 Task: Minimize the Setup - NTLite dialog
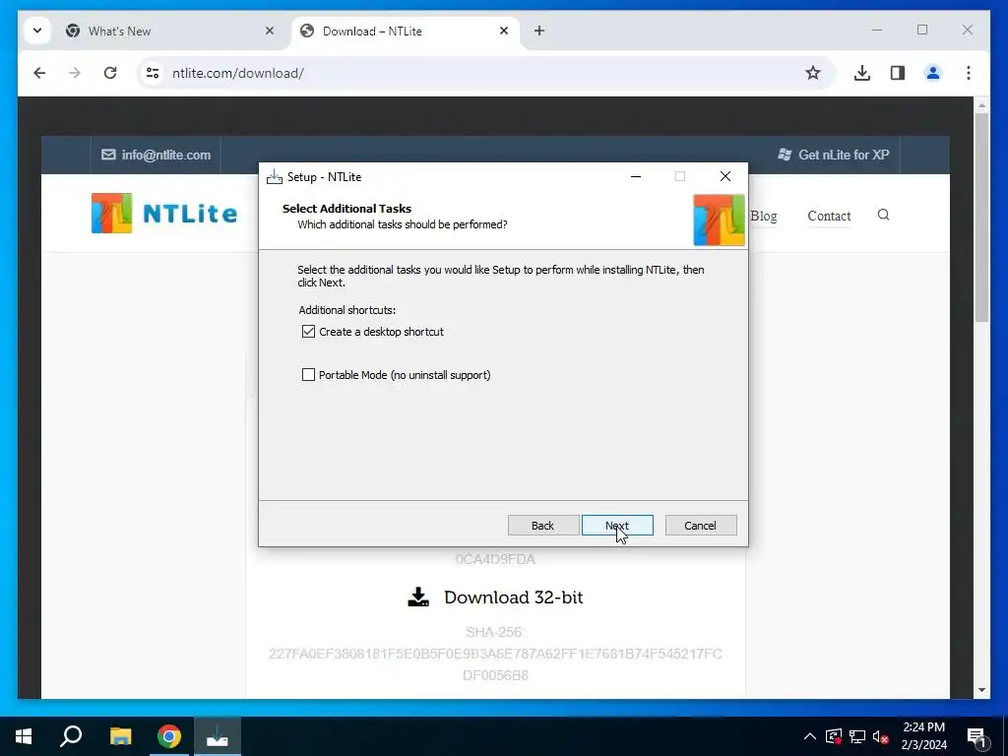(636, 176)
